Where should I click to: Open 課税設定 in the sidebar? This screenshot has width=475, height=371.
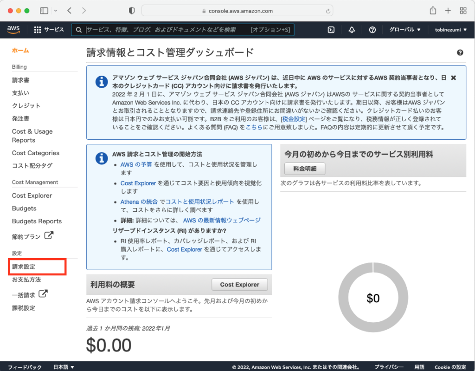pyautogui.click(x=23, y=308)
